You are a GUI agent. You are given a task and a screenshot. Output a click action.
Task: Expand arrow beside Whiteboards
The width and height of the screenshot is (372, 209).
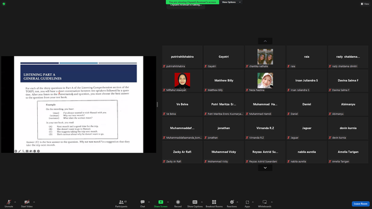tap(272, 202)
